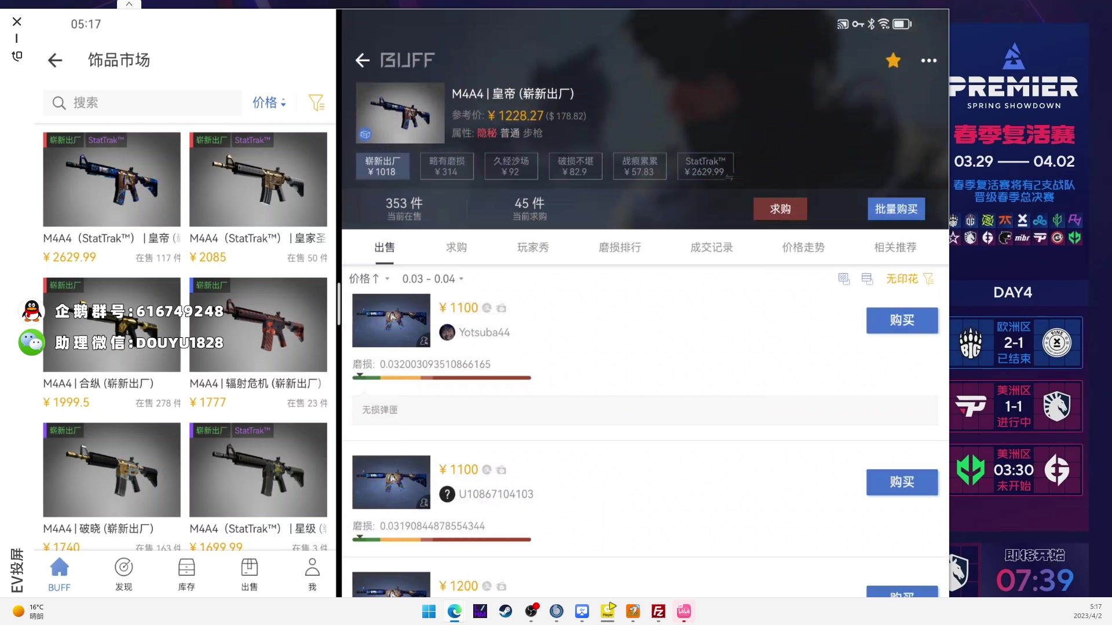This screenshot has width=1112, height=625.
Task: Buy the Yotsuba44 listing with 购买
Action: tap(902, 321)
